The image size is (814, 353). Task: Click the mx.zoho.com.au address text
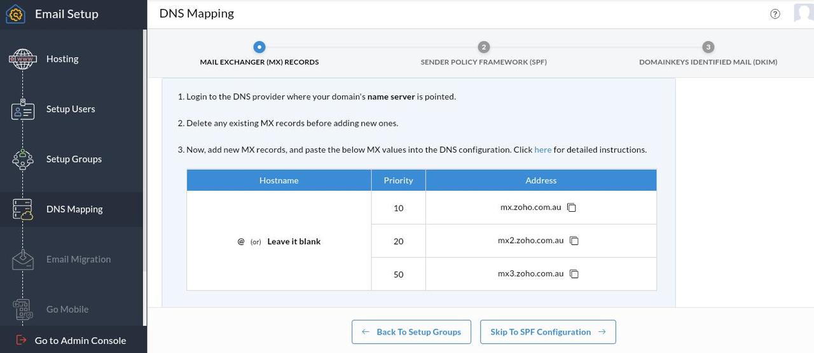(x=531, y=207)
